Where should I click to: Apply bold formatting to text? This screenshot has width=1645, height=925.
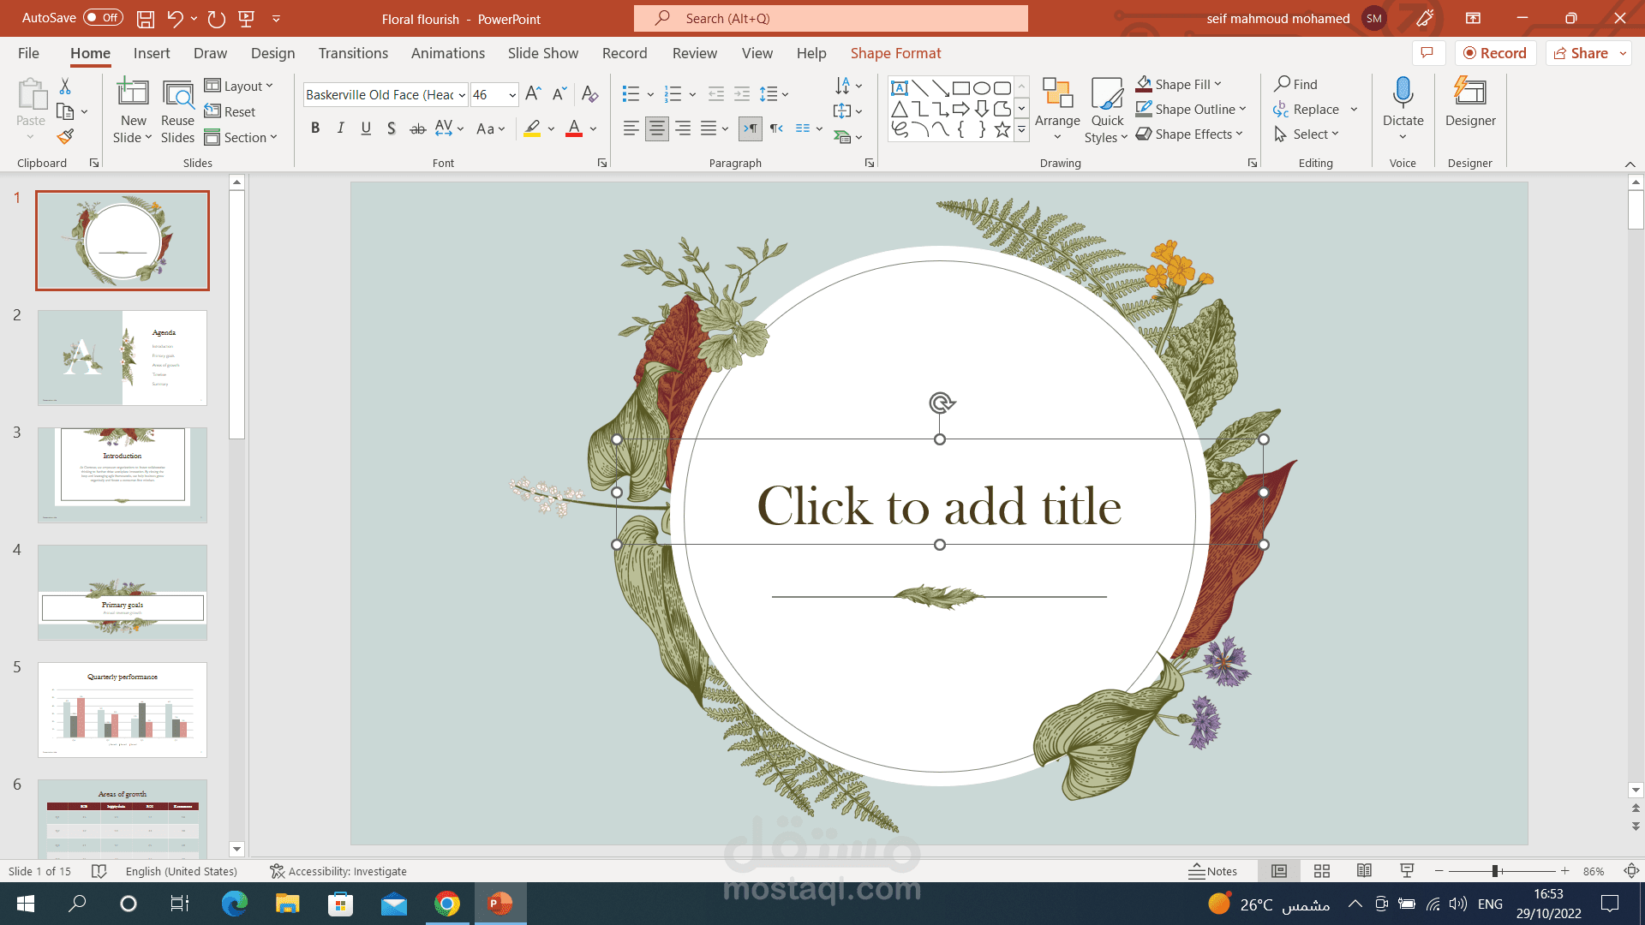click(x=314, y=128)
